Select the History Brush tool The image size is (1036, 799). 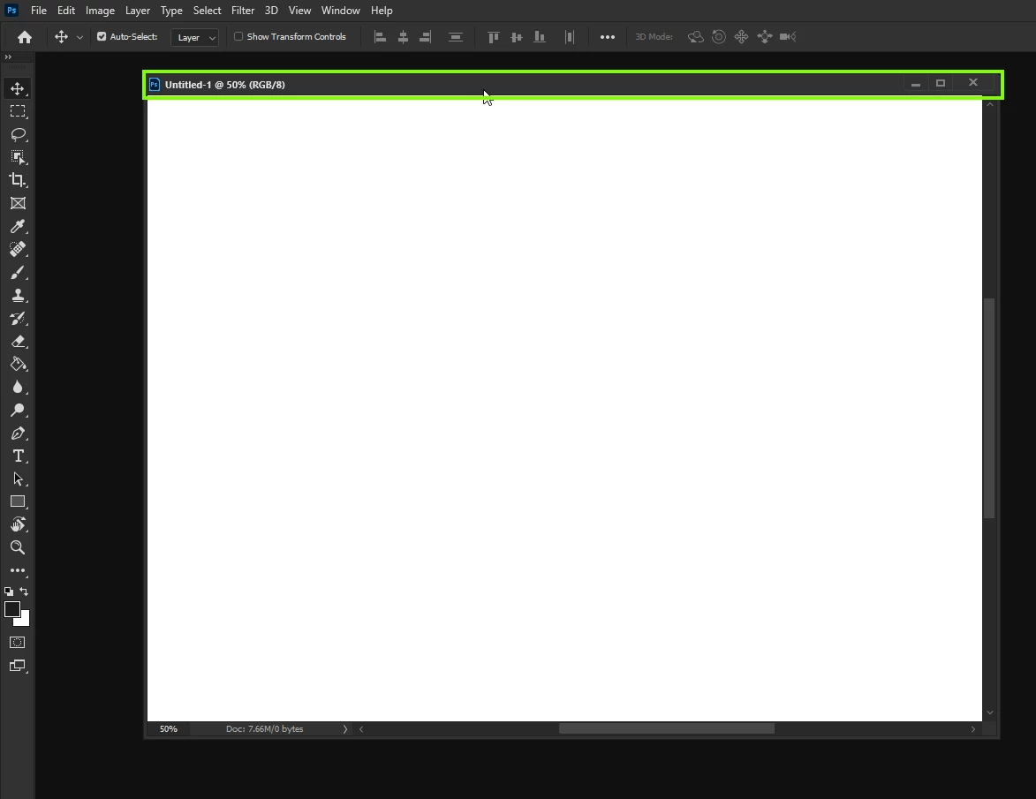click(x=18, y=319)
